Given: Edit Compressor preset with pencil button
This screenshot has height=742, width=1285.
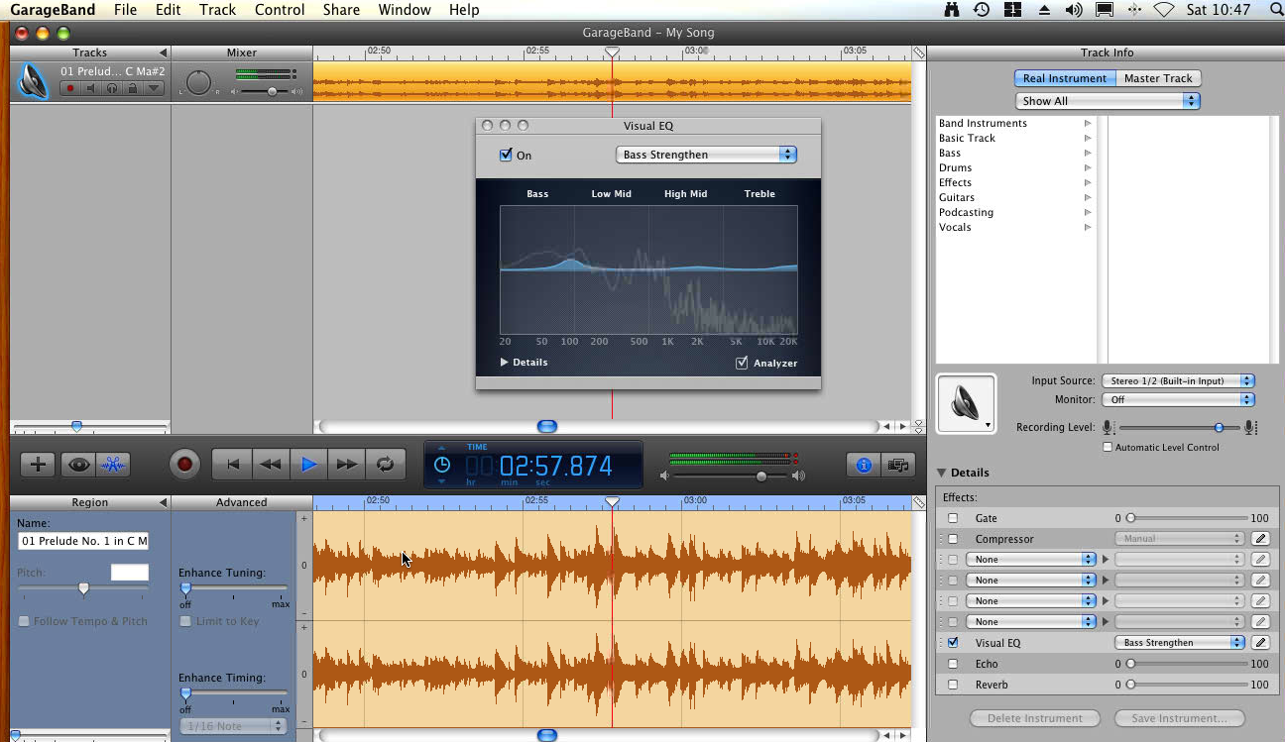Looking at the screenshot, I should click(x=1260, y=539).
